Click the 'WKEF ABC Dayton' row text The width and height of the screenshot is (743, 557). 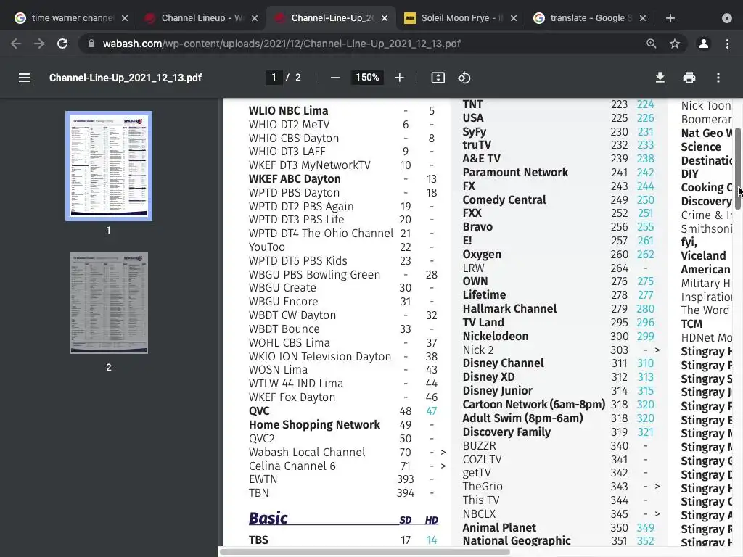[295, 179]
